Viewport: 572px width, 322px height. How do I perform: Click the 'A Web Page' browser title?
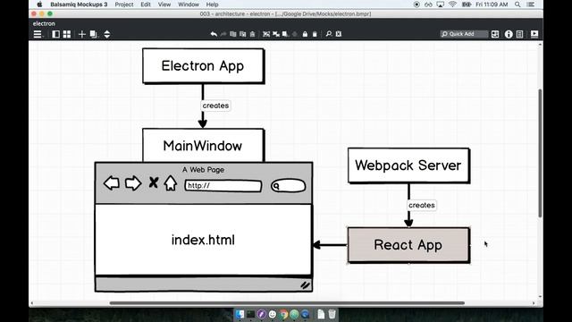203,170
